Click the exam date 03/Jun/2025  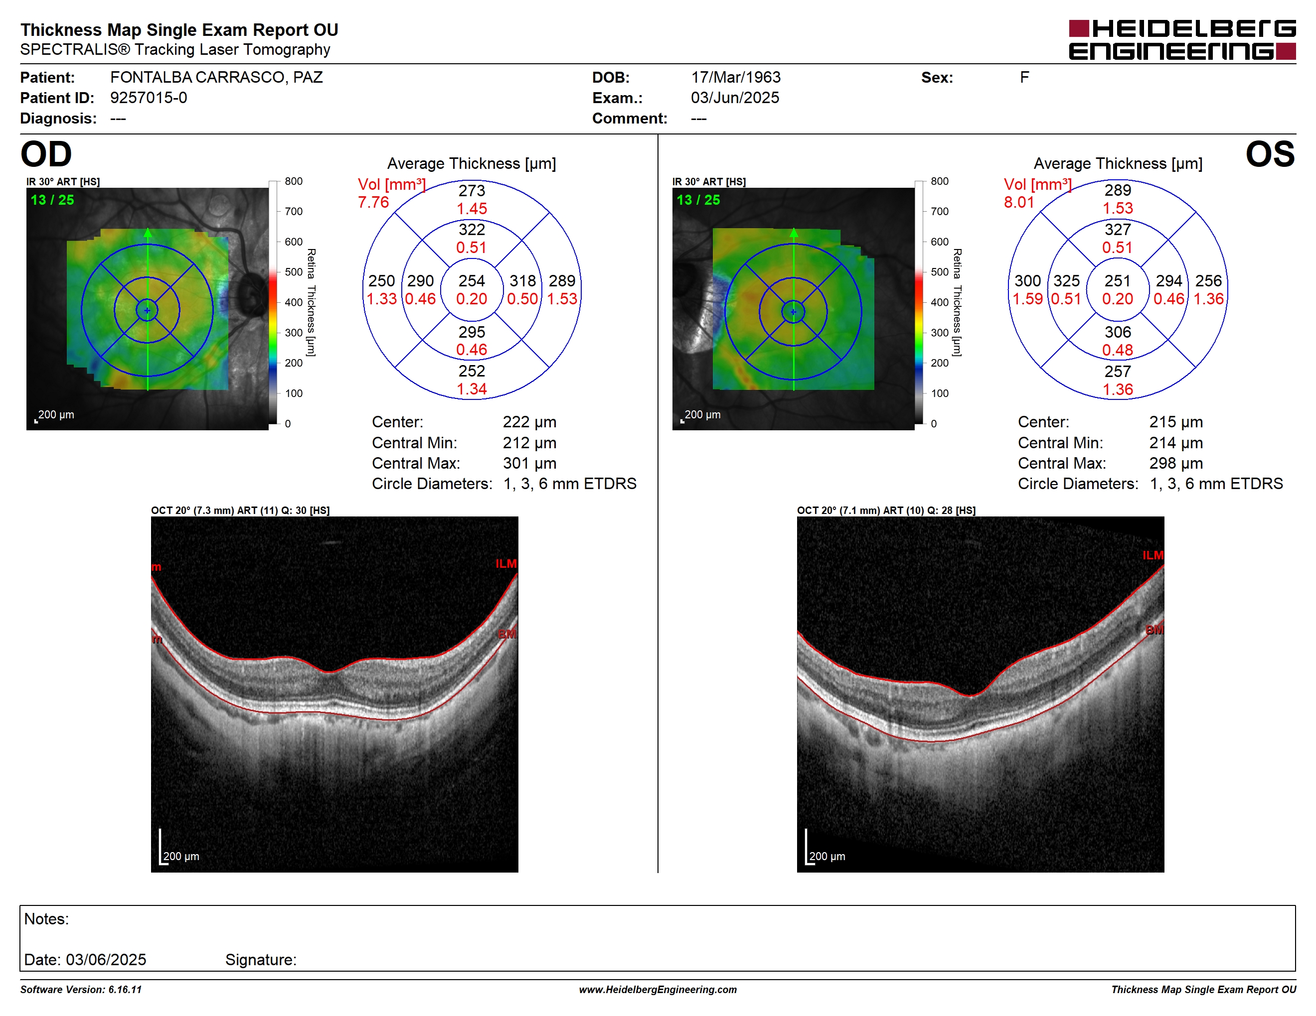[735, 98]
